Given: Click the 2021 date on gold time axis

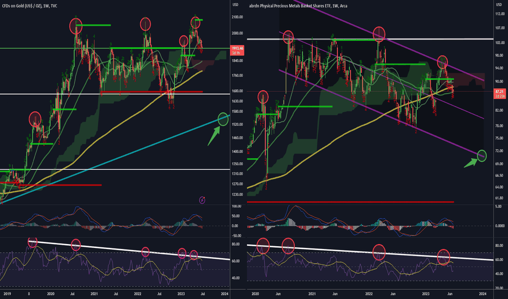Looking at the screenshot, I should (x=94, y=294).
